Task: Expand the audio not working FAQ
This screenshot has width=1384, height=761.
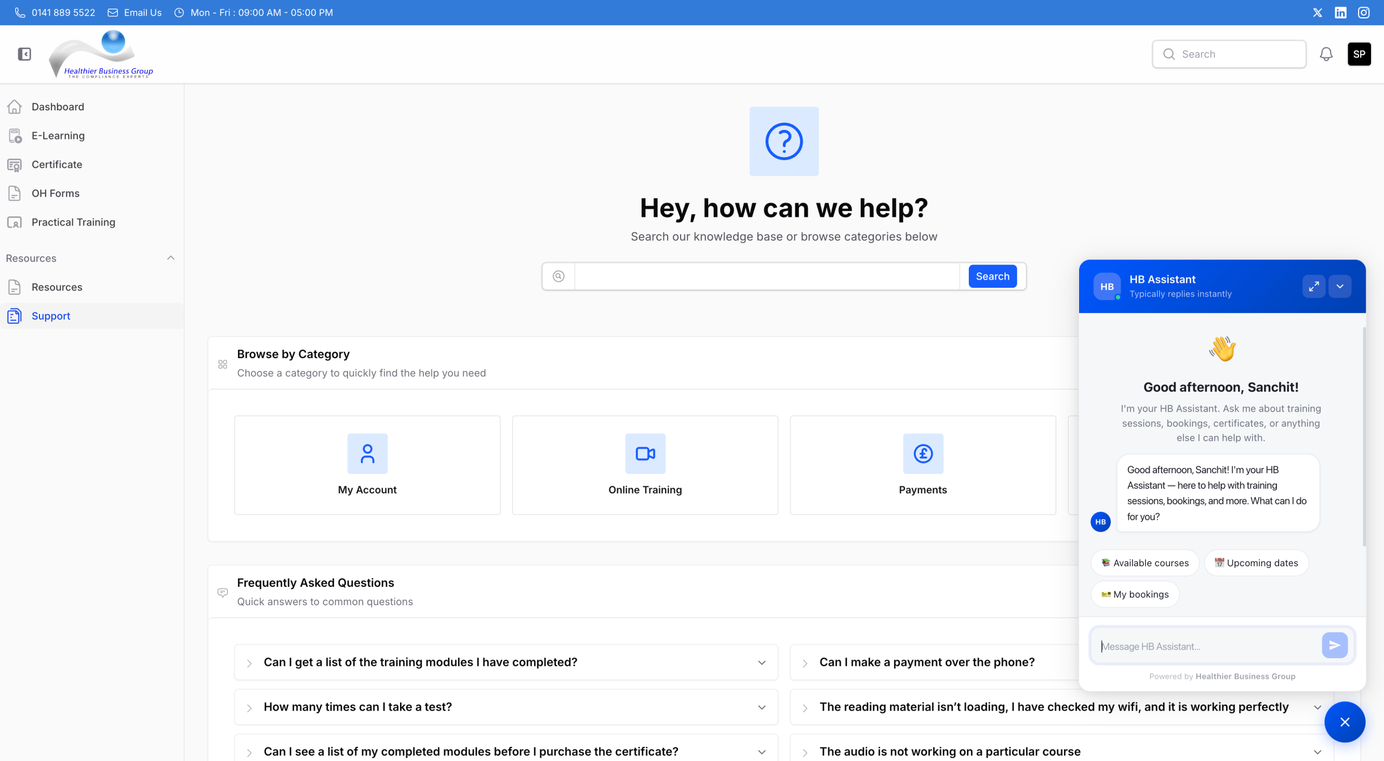Action: click(x=1060, y=751)
